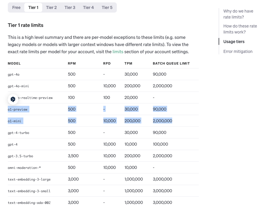
Task: Click the 'Tier 1 rate limits' heading
Action: 25,25
